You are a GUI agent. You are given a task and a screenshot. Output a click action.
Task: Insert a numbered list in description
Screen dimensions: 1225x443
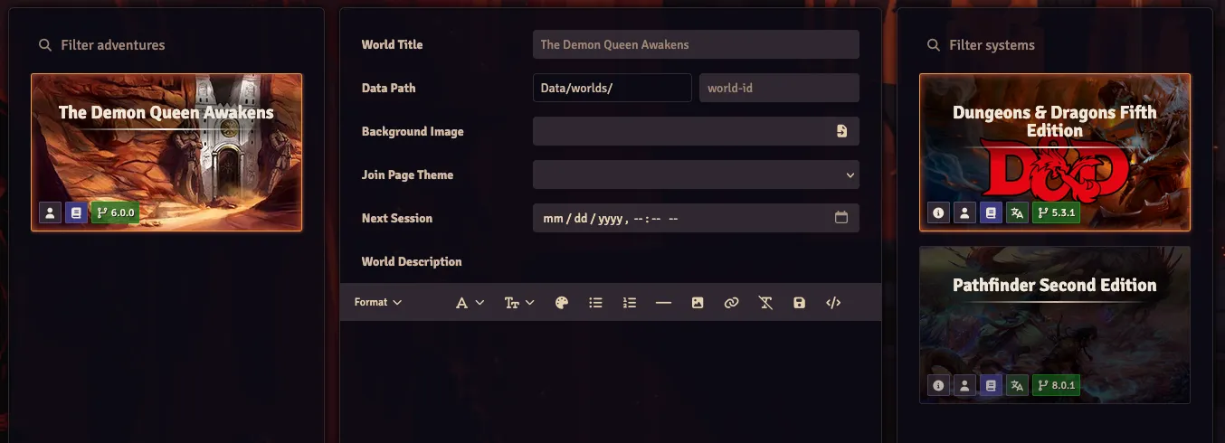[630, 303]
